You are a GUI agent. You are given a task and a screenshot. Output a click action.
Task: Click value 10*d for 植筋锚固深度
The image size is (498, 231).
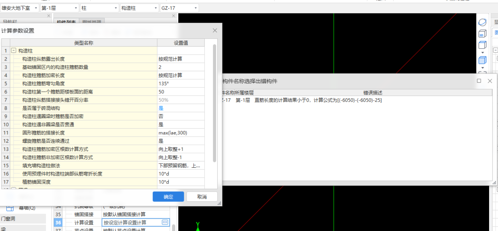click(181, 182)
